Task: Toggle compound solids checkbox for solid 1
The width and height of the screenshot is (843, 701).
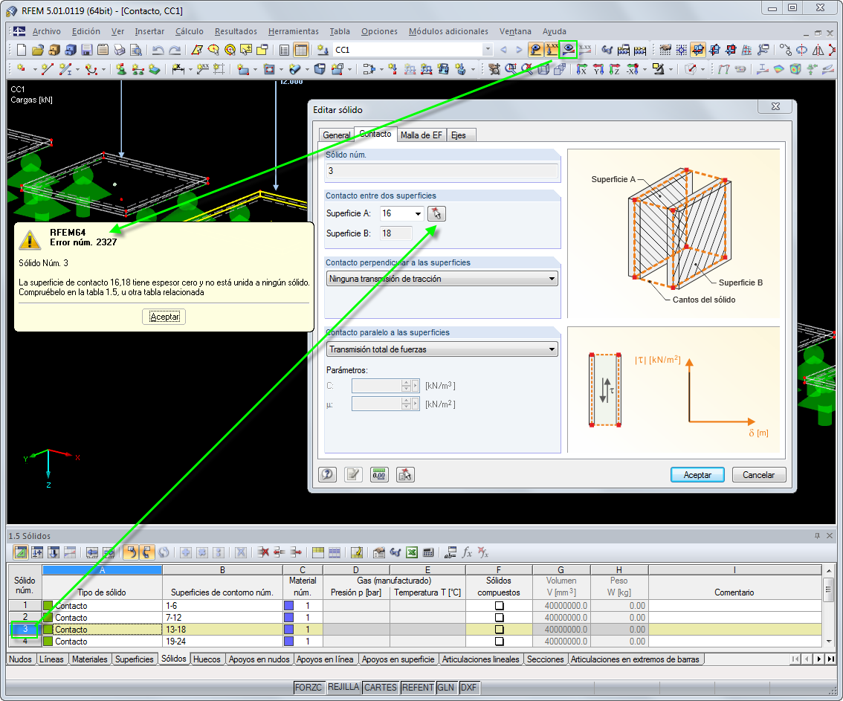Action: [499, 606]
